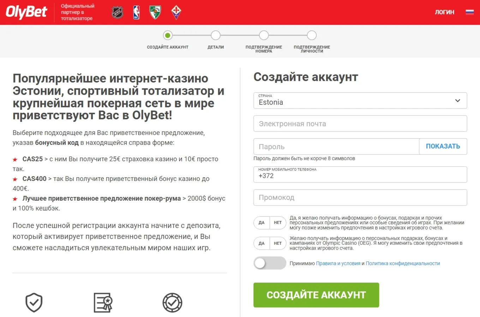Click the Промокод input field
This screenshot has height=317, width=480.
click(x=360, y=198)
